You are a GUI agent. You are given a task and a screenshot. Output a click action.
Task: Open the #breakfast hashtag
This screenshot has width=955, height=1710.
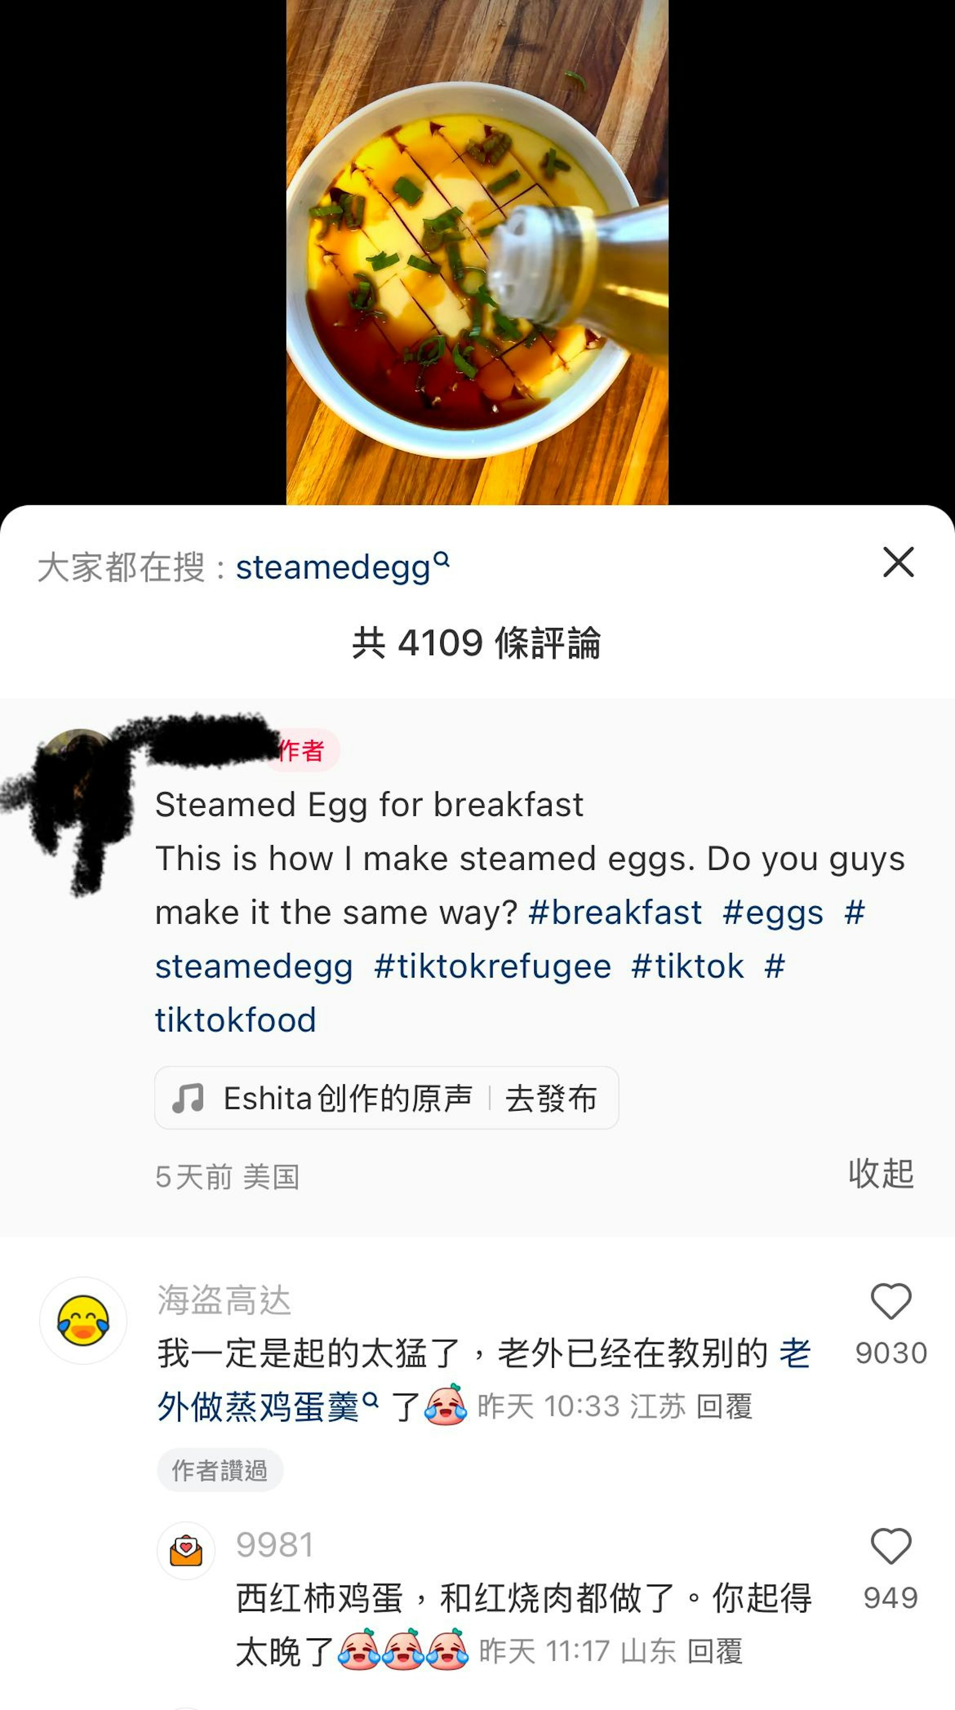pos(615,913)
